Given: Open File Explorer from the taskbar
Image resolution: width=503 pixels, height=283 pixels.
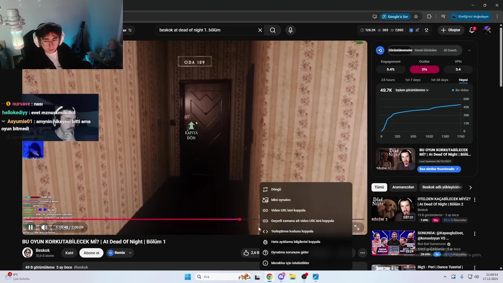Looking at the screenshot, I should click(293, 277).
